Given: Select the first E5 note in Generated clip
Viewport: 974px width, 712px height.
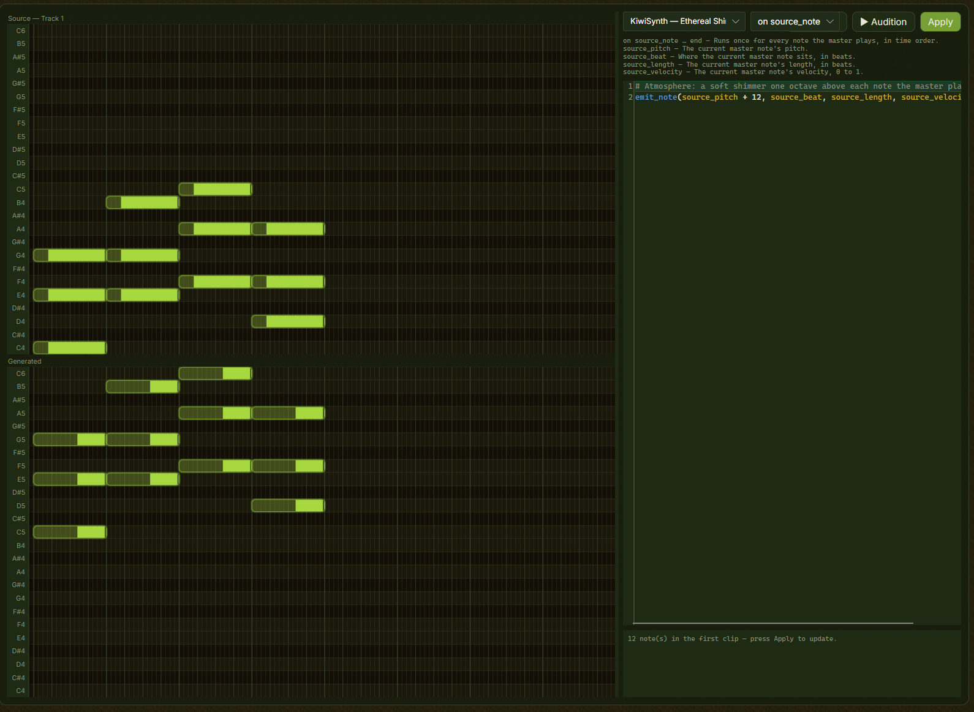Looking at the screenshot, I should [x=70, y=479].
